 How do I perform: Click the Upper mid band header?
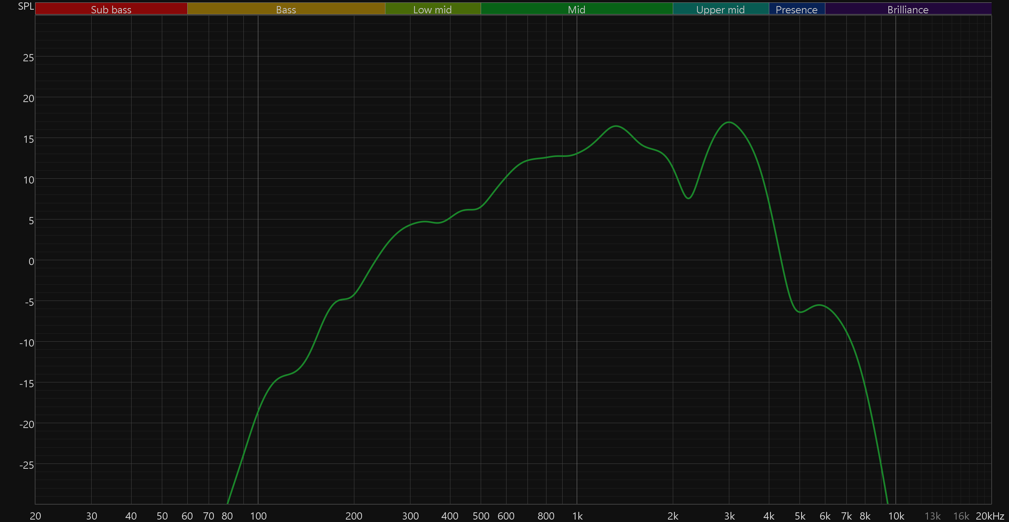tap(721, 9)
